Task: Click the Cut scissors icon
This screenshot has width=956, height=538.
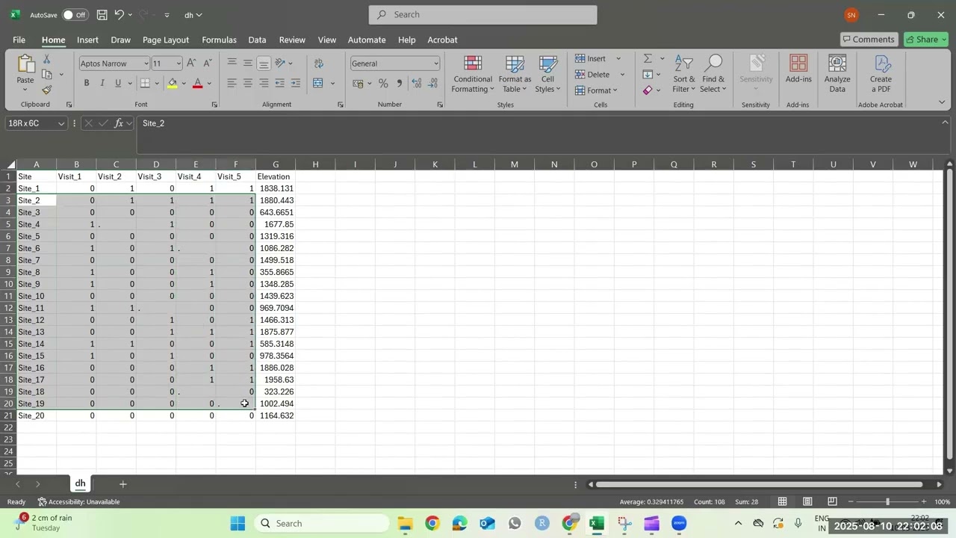Action: point(46,59)
